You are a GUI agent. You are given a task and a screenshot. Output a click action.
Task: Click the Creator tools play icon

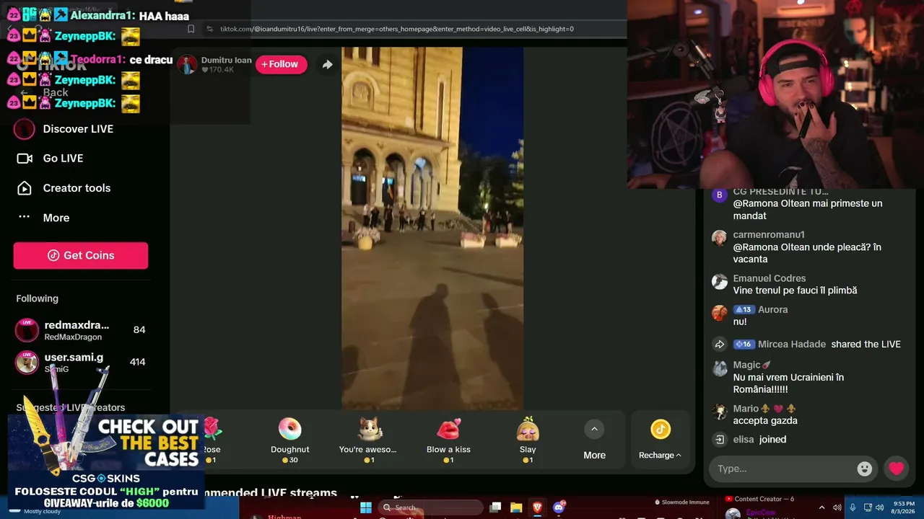coord(25,188)
